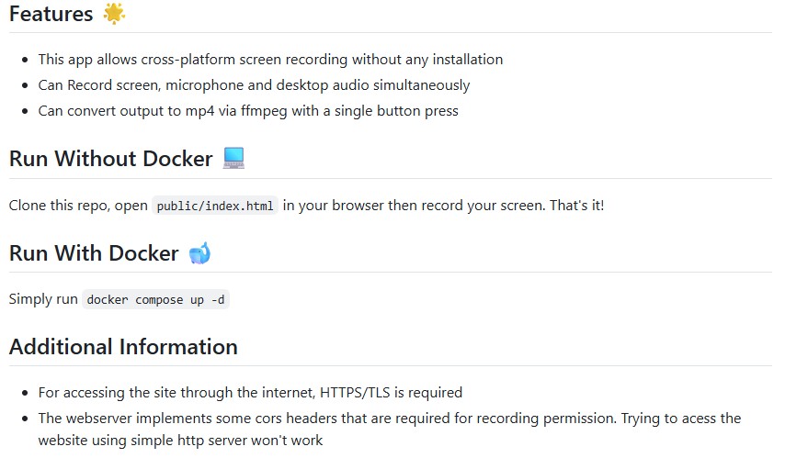Click the whale emoji beside Run With Docker
Screen dimensions: 785x469
[199, 252]
